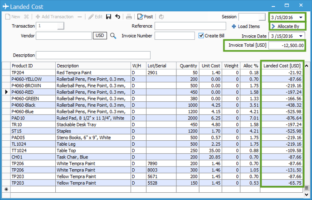
Task: Click lot number 8003
Action: [x=161, y=170]
